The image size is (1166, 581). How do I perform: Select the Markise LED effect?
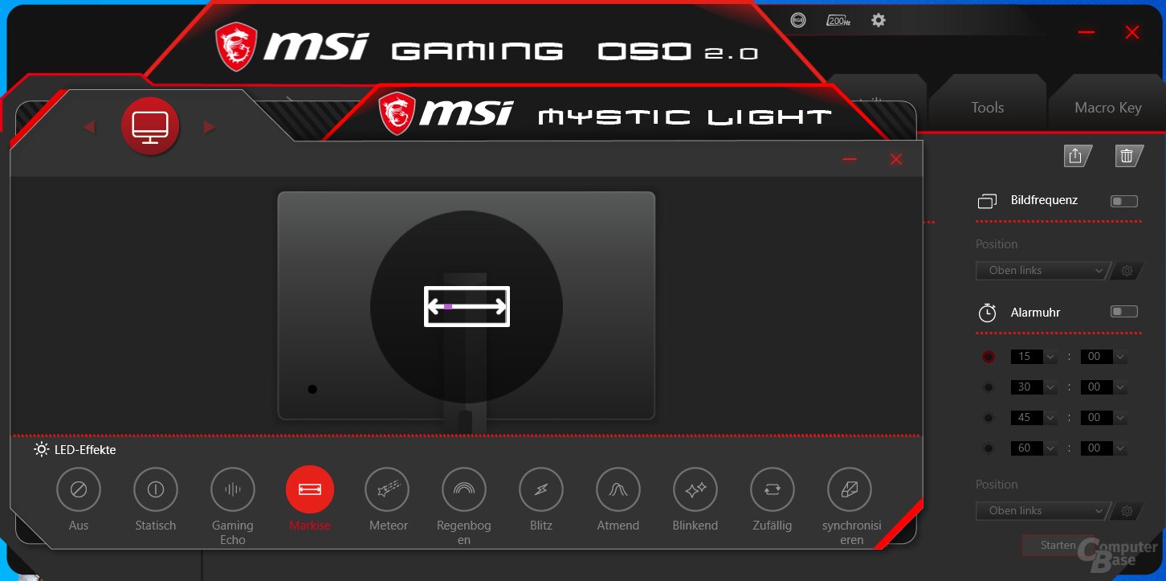pos(310,489)
